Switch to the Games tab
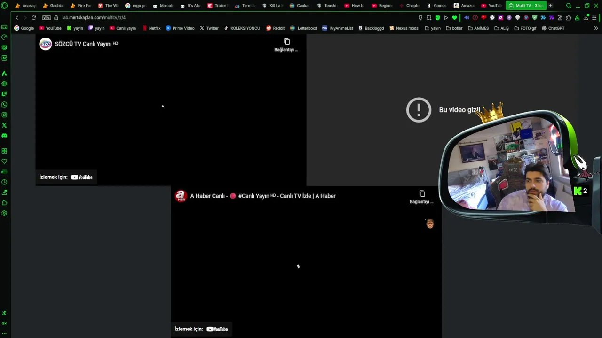 tap(436, 6)
